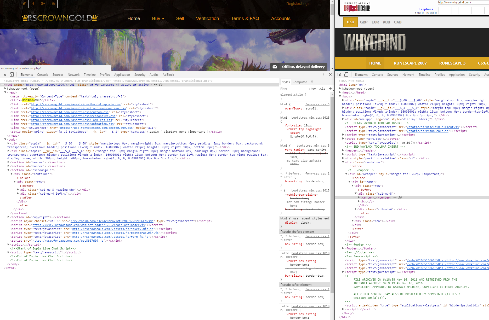Open Security tab in right DevTools
The image size is (489, 320).
tap(474, 75)
